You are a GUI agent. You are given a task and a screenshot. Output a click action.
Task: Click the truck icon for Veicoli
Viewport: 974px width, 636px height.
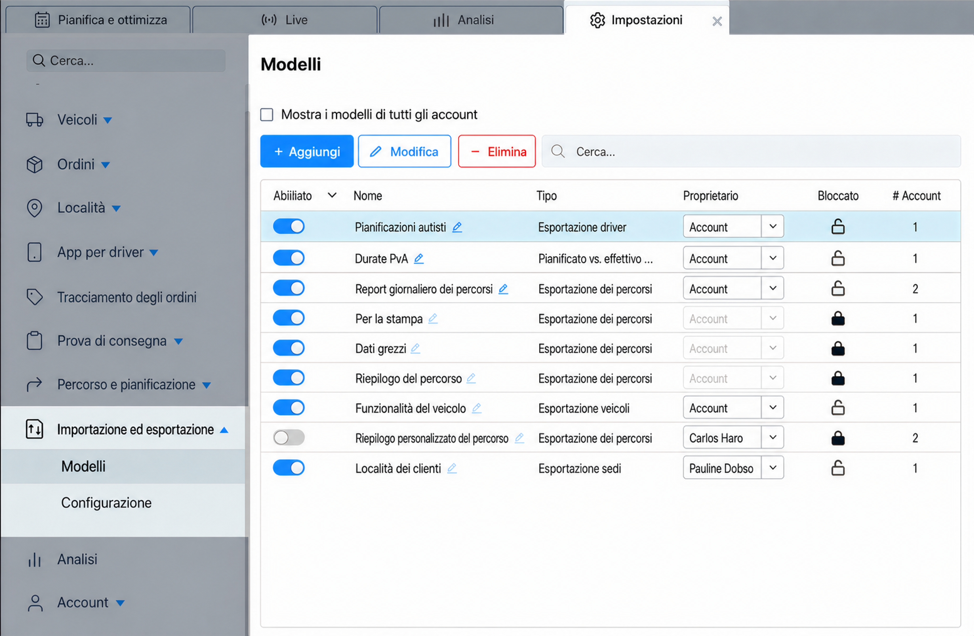[34, 120]
